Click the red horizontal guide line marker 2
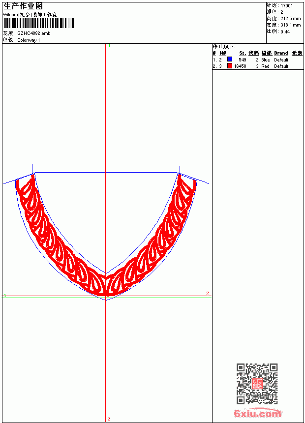Viewport: 305px width, 423px height. tap(207, 294)
